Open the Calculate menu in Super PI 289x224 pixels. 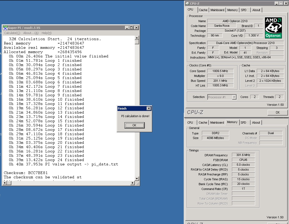(12, 33)
